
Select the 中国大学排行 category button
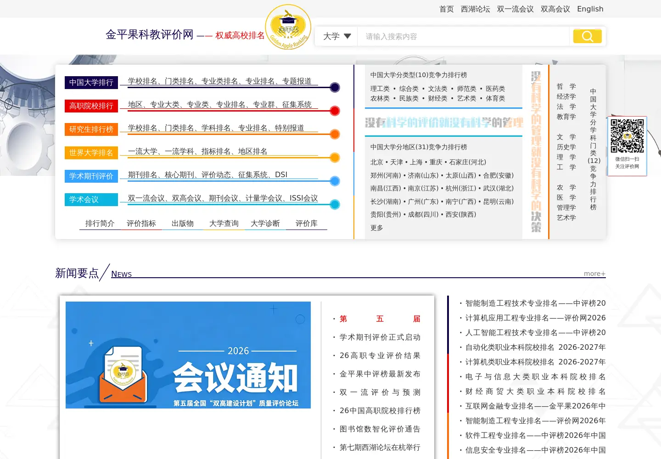91,82
